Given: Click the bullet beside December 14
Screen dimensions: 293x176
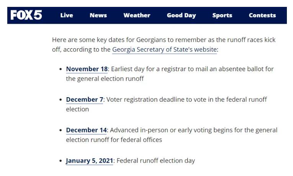Looking at the screenshot, I should pyautogui.click(x=61, y=130).
